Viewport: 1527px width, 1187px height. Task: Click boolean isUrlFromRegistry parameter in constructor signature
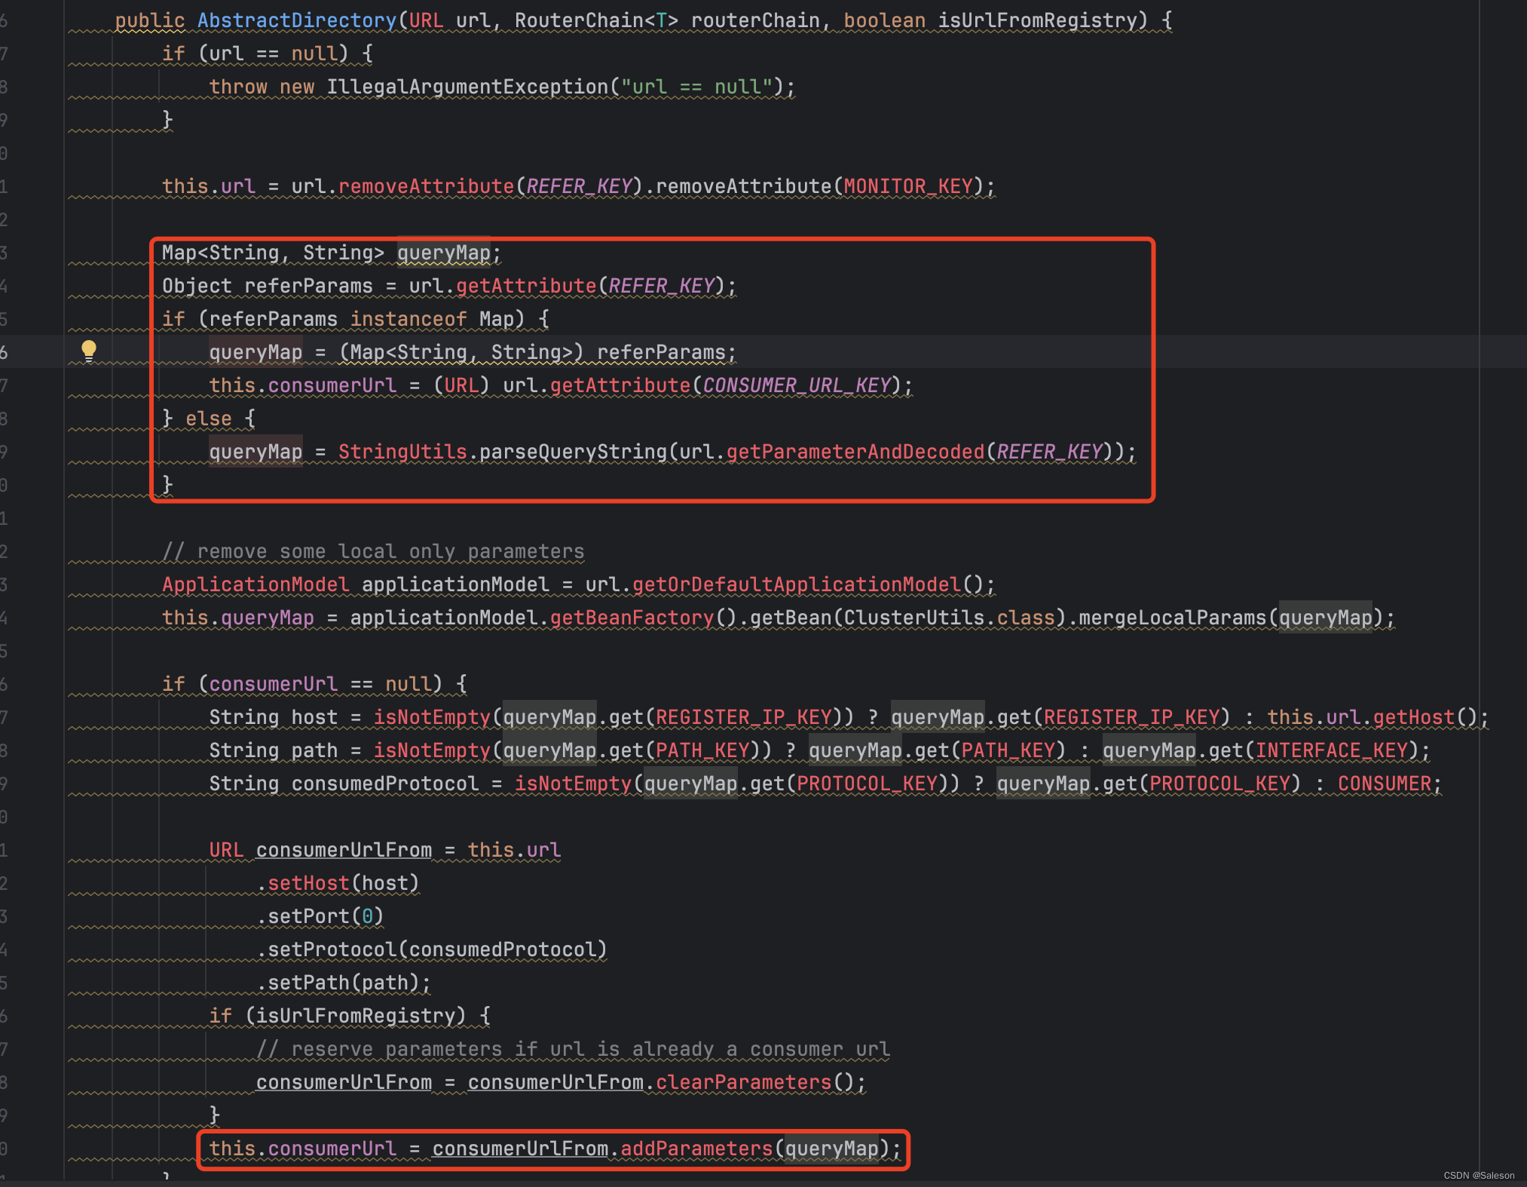(x=990, y=20)
